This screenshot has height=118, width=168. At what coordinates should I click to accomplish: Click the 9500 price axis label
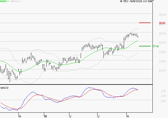[x=162, y=15]
